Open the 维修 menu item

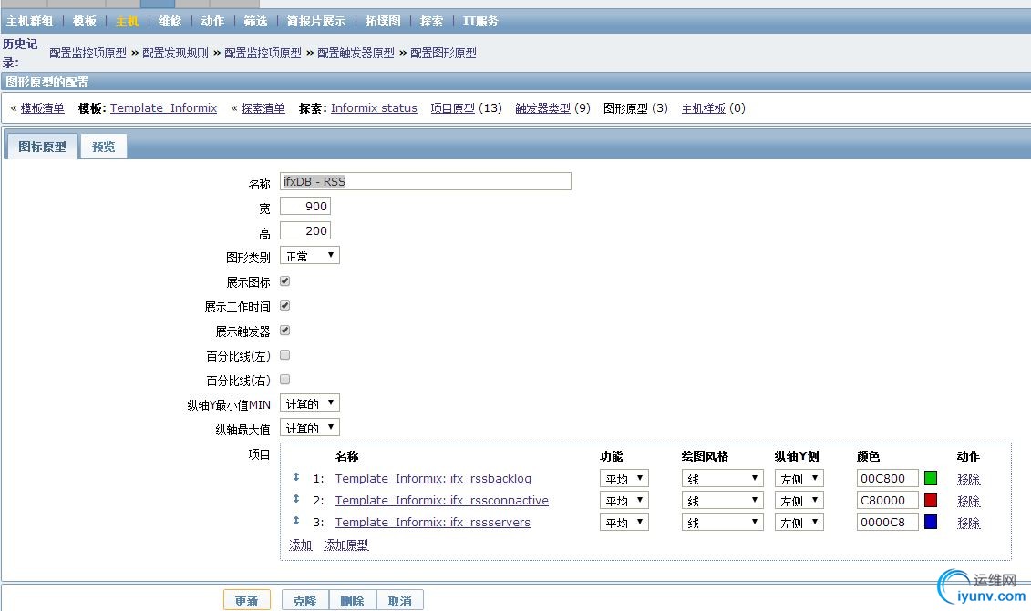pyautogui.click(x=170, y=21)
